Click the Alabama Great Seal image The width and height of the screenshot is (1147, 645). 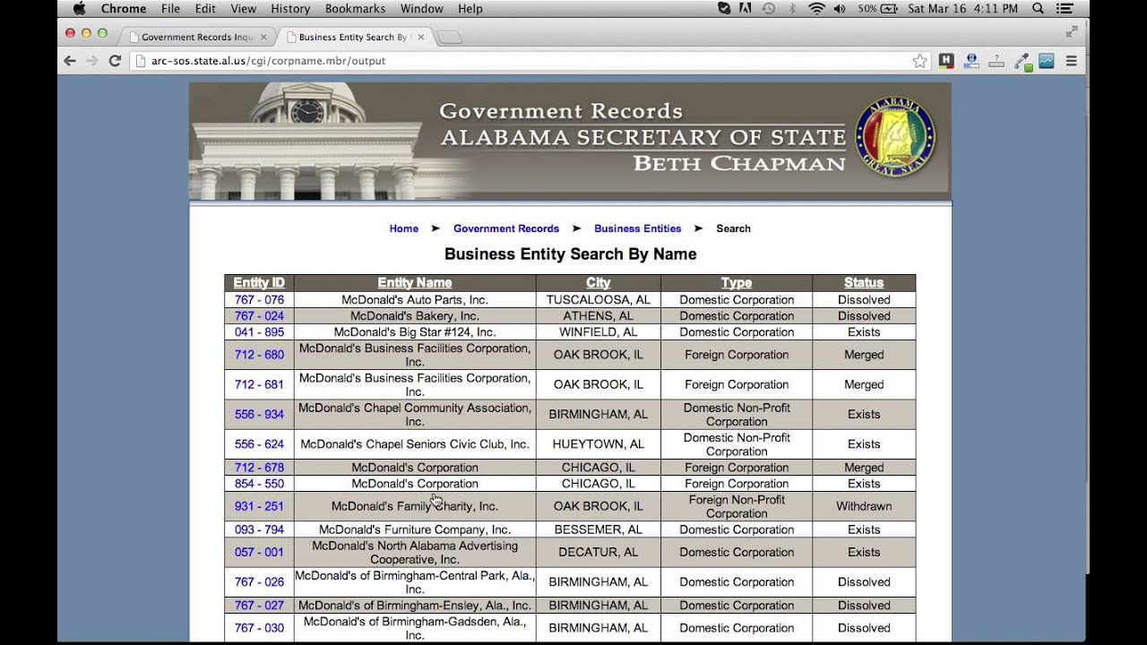(895, 138)
